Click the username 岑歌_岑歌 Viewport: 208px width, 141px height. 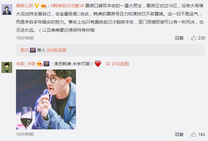(26, 64)
